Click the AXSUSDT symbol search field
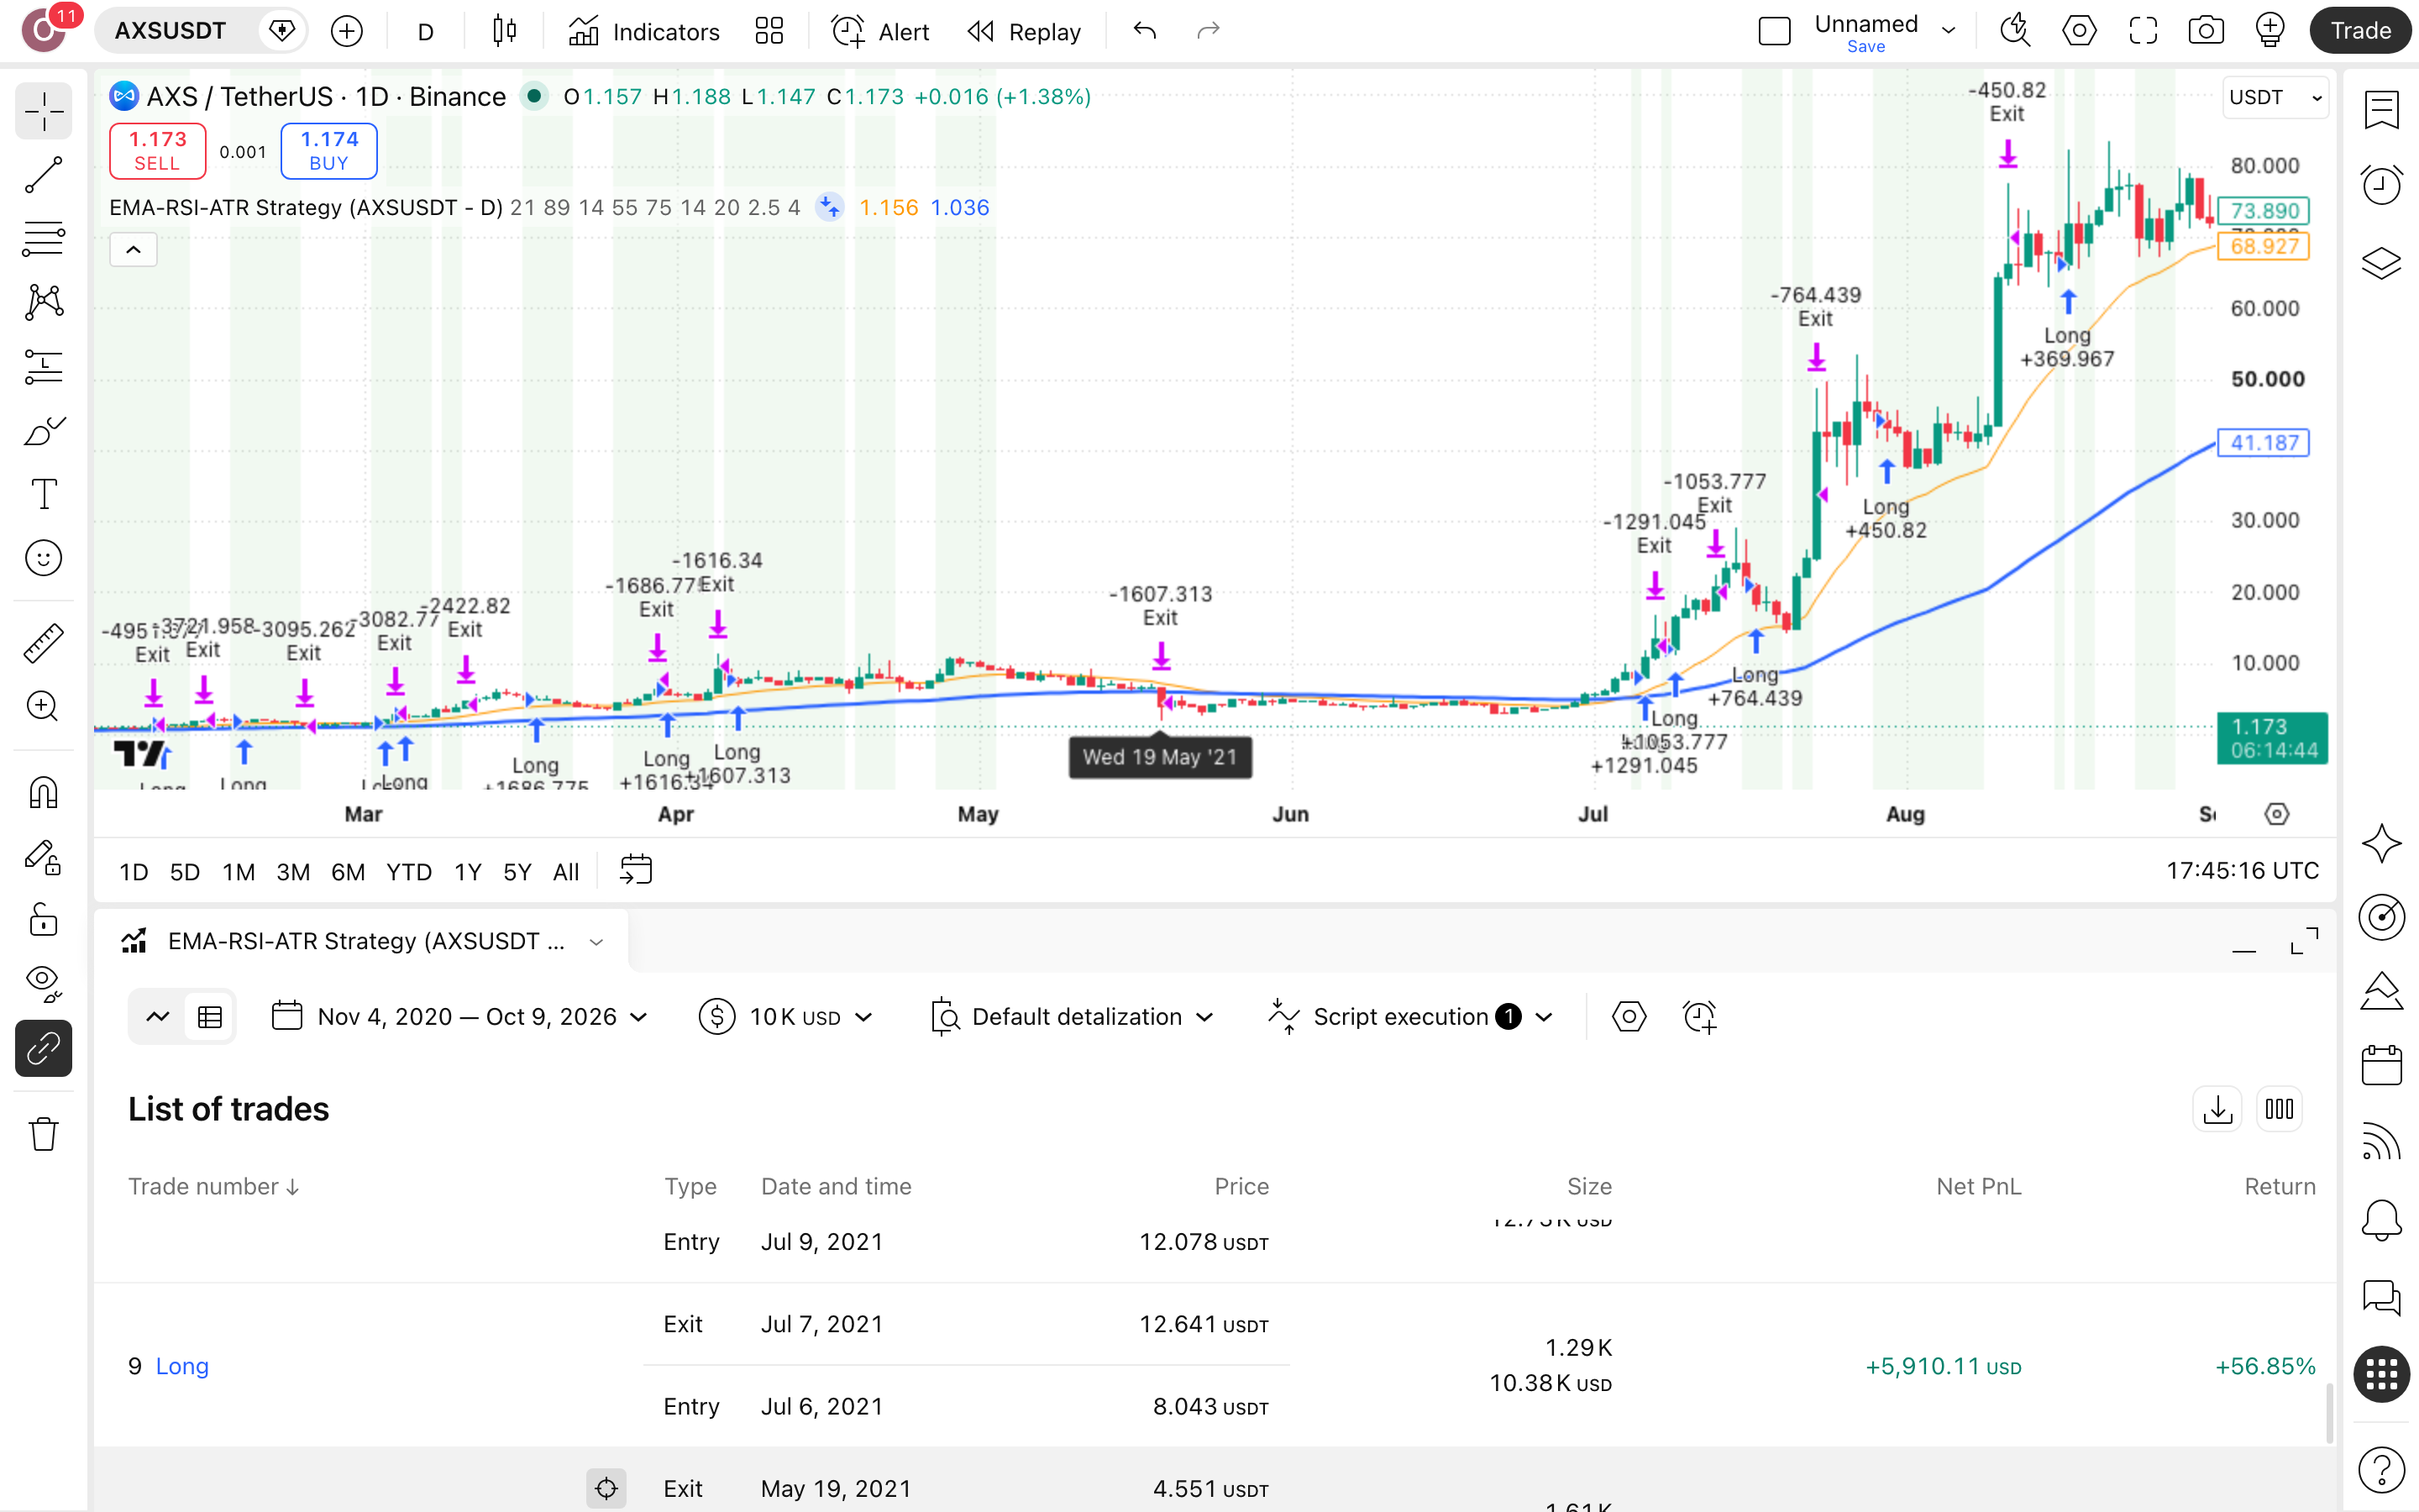The image size is (2419, 1512). 172,31
